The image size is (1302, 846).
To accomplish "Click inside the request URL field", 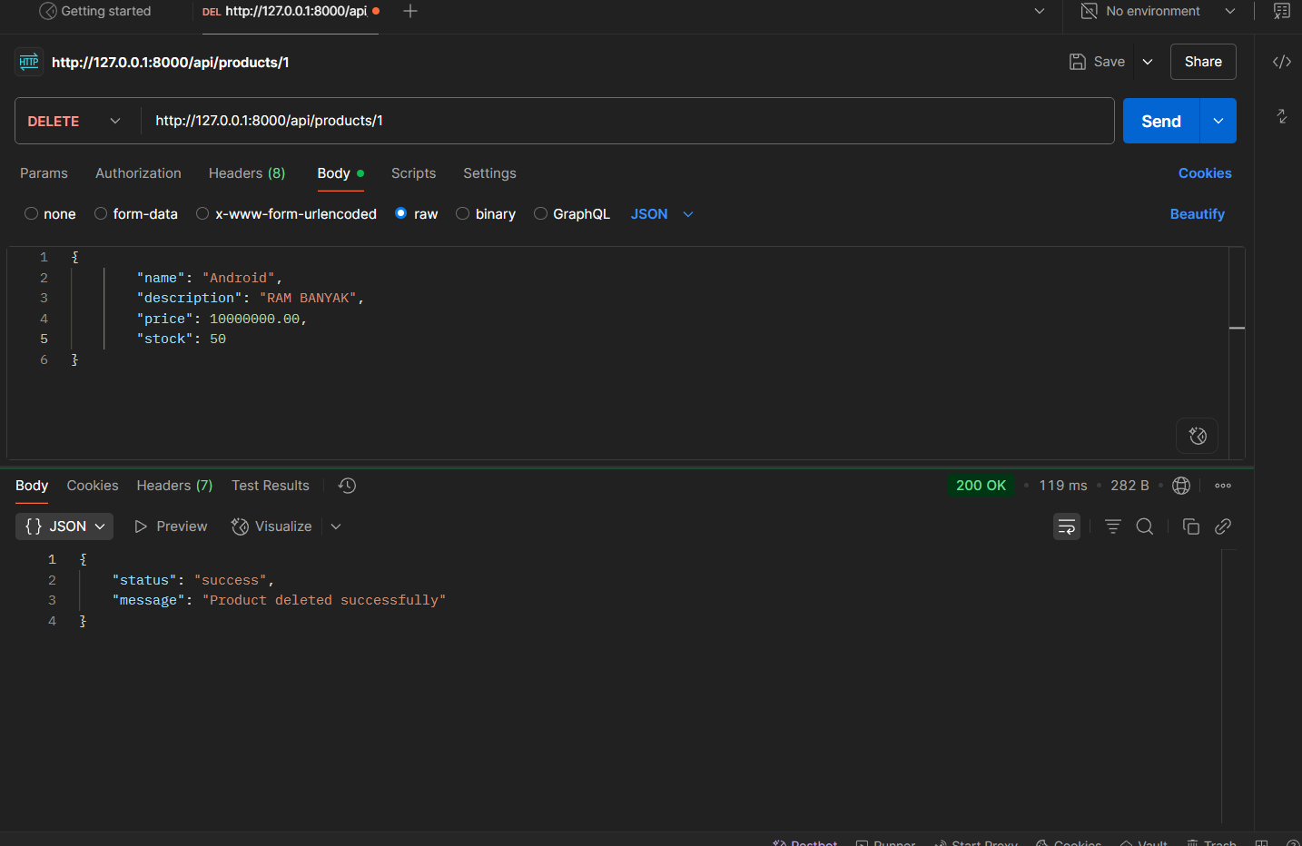I will coord(454,120).
